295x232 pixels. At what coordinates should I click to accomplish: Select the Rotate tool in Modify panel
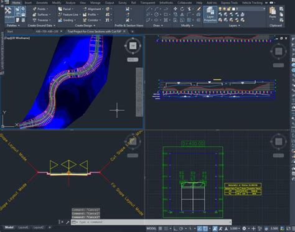click(182, 9)
